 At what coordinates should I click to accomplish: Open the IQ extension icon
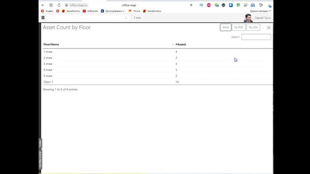201,5
